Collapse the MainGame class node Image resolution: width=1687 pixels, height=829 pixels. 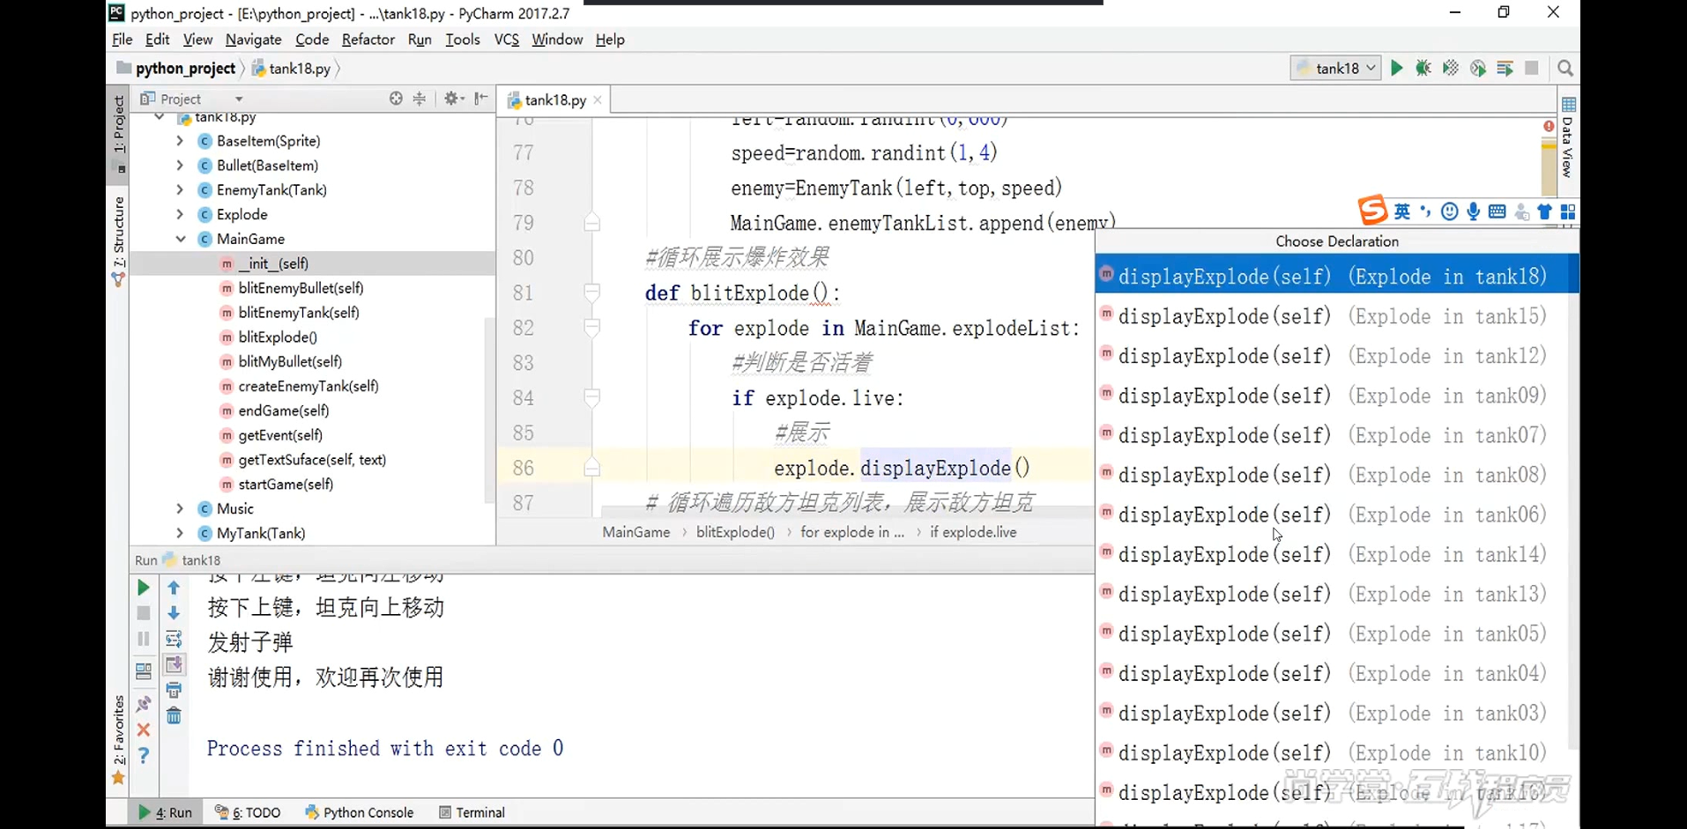point(180,239)
